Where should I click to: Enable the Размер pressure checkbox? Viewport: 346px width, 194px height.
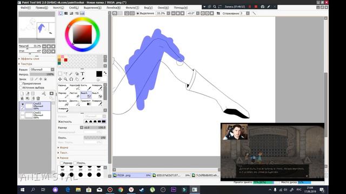(62, 163)
